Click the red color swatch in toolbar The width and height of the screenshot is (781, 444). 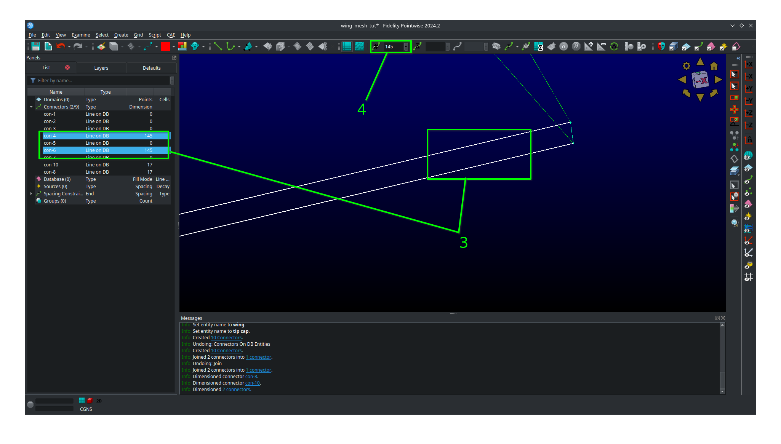165,46
